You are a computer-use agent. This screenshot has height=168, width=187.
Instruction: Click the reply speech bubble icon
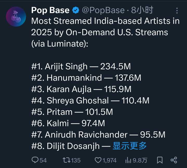click(x=35, y=160)
